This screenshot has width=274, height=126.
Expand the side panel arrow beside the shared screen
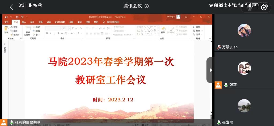point(210,70)
